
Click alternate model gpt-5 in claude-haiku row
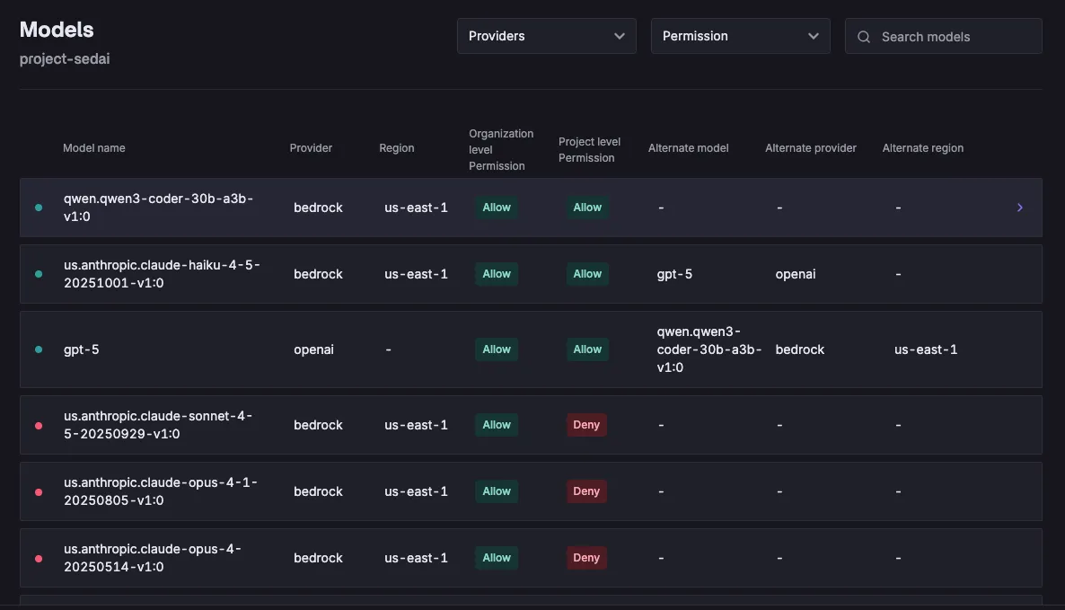[674, 274]
